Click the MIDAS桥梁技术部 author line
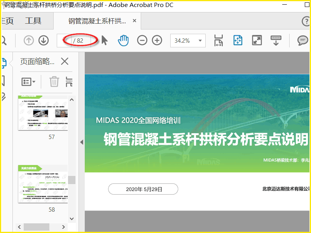 point(286,160)
